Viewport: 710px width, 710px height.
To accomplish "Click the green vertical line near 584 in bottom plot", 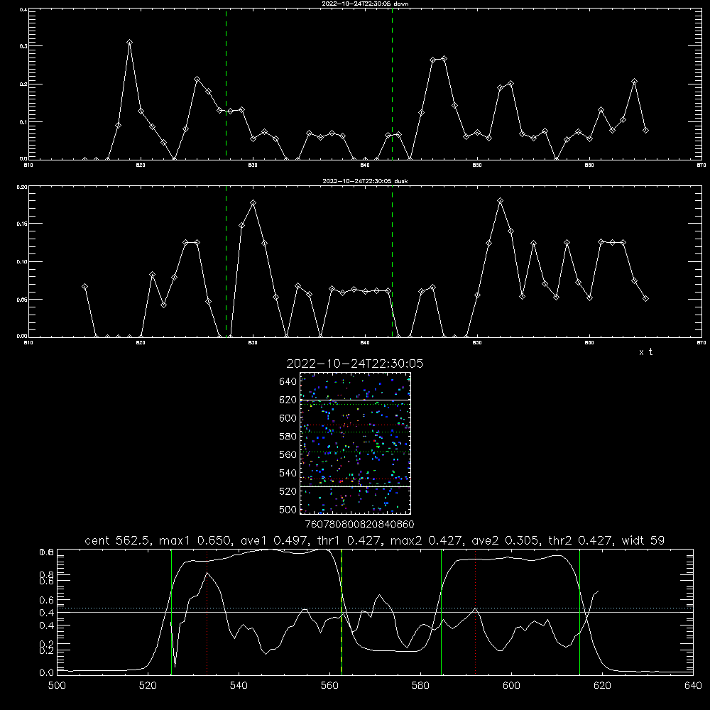I will [x=441, y=612].
